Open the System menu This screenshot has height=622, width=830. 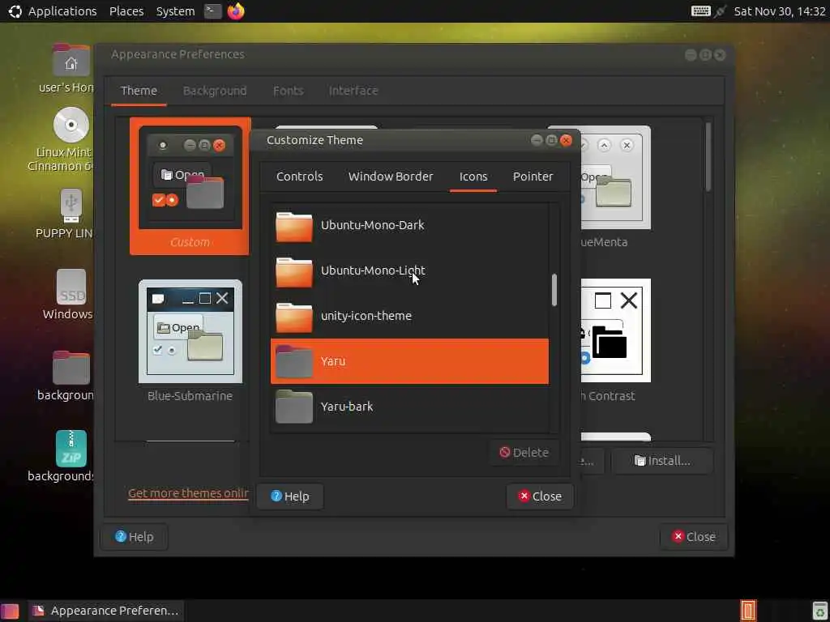[x=175, y=11]
